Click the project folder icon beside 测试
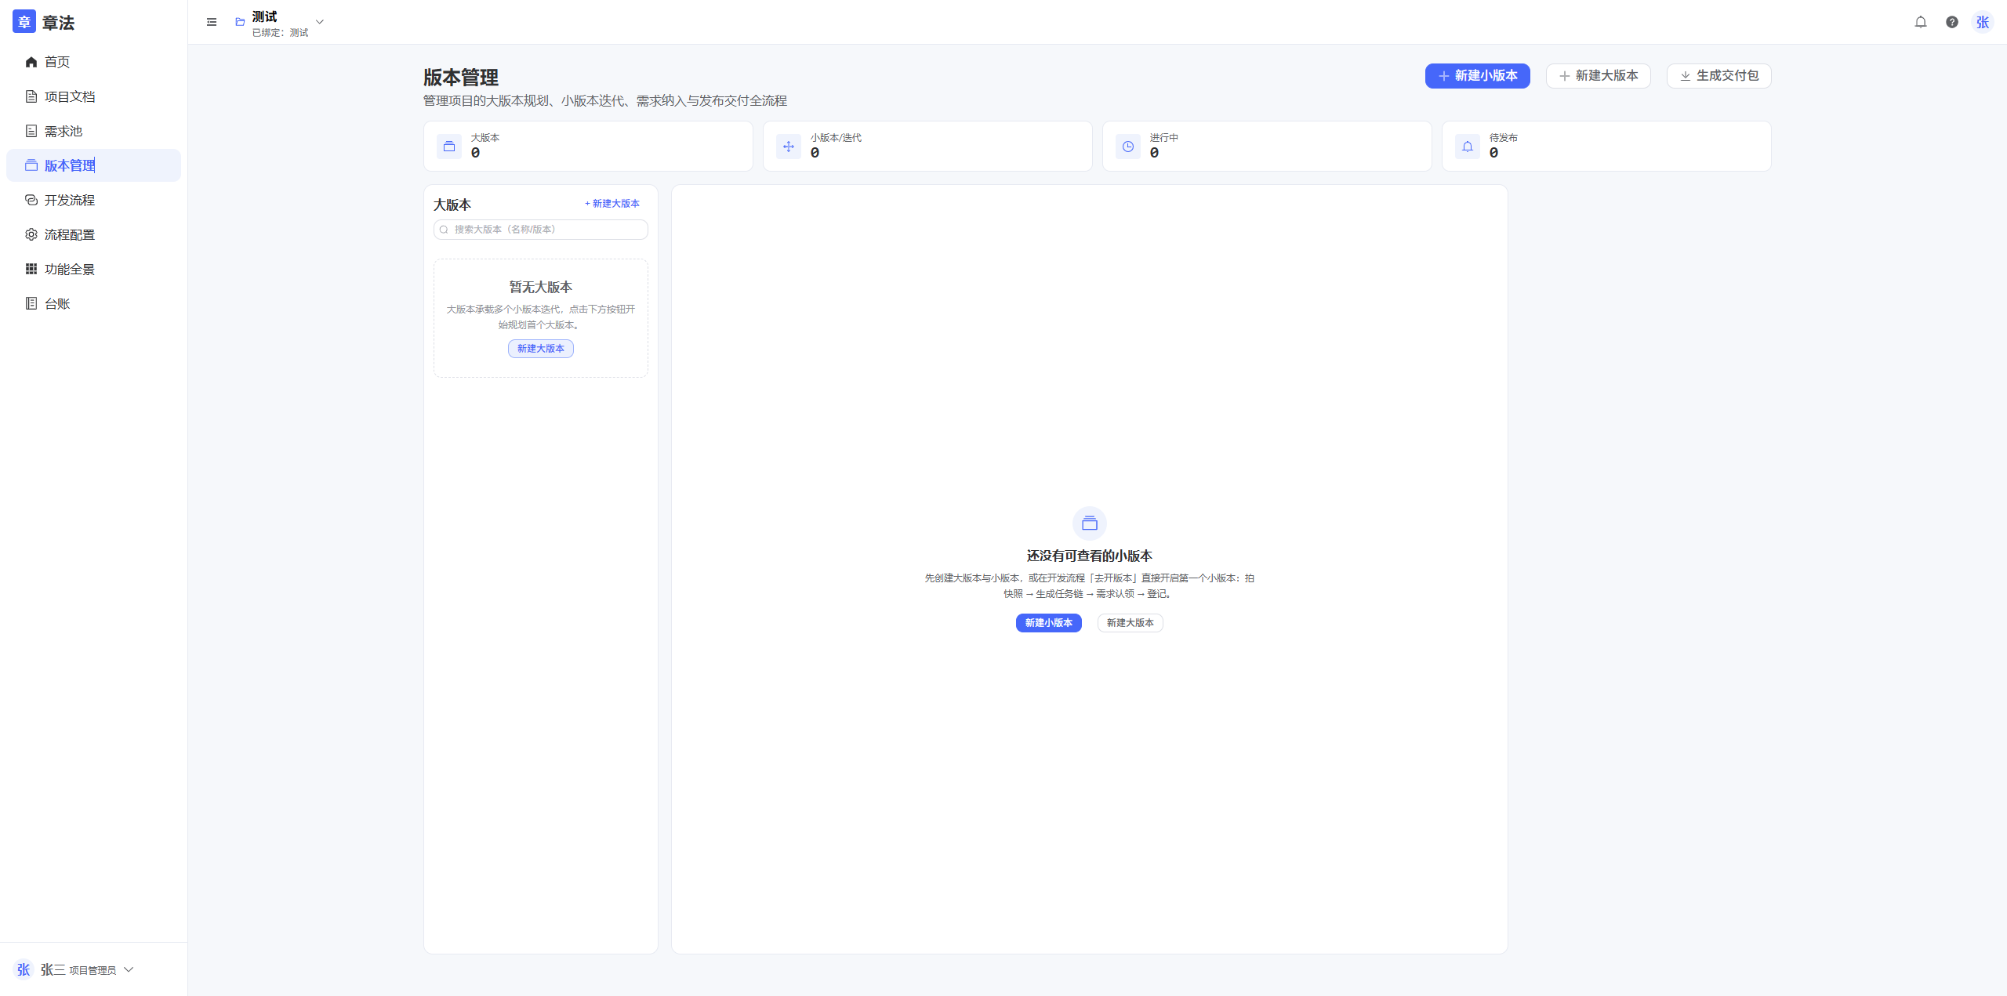The width and height of the screenshot is (2007, 996). [240, 22]
